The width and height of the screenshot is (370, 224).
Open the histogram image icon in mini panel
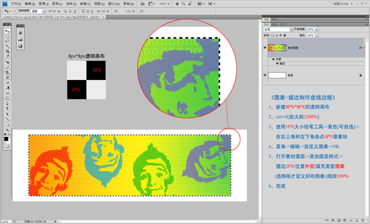click(x=20, y=39)
